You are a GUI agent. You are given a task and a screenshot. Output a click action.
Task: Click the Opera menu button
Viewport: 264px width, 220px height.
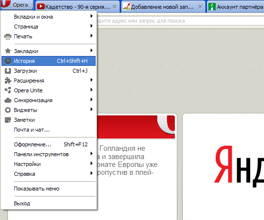[x=17, y=5]
